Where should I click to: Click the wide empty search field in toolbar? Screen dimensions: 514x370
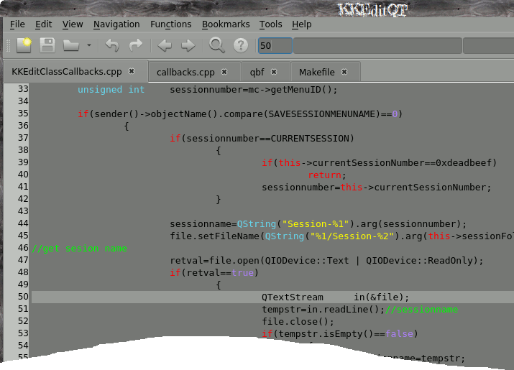point(377,45)
